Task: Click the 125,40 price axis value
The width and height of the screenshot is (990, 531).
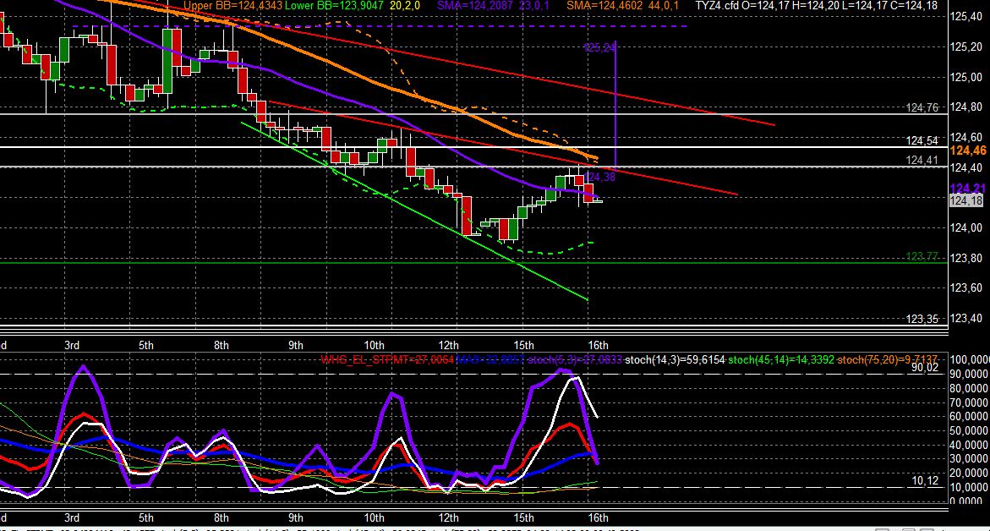Action: point(966,16)
